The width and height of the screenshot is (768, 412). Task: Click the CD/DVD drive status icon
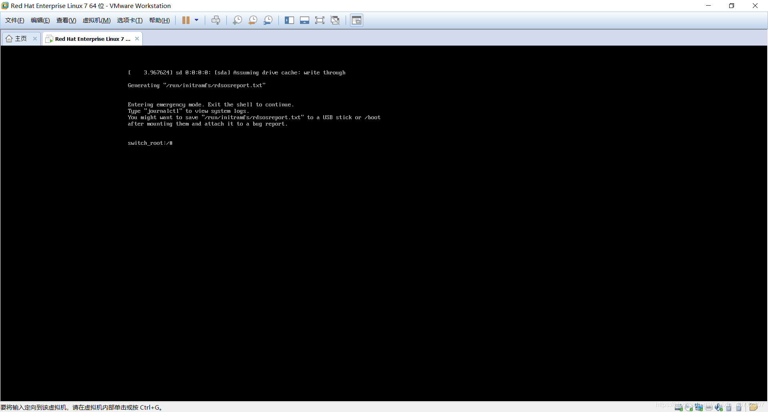[x=689, y=408]
